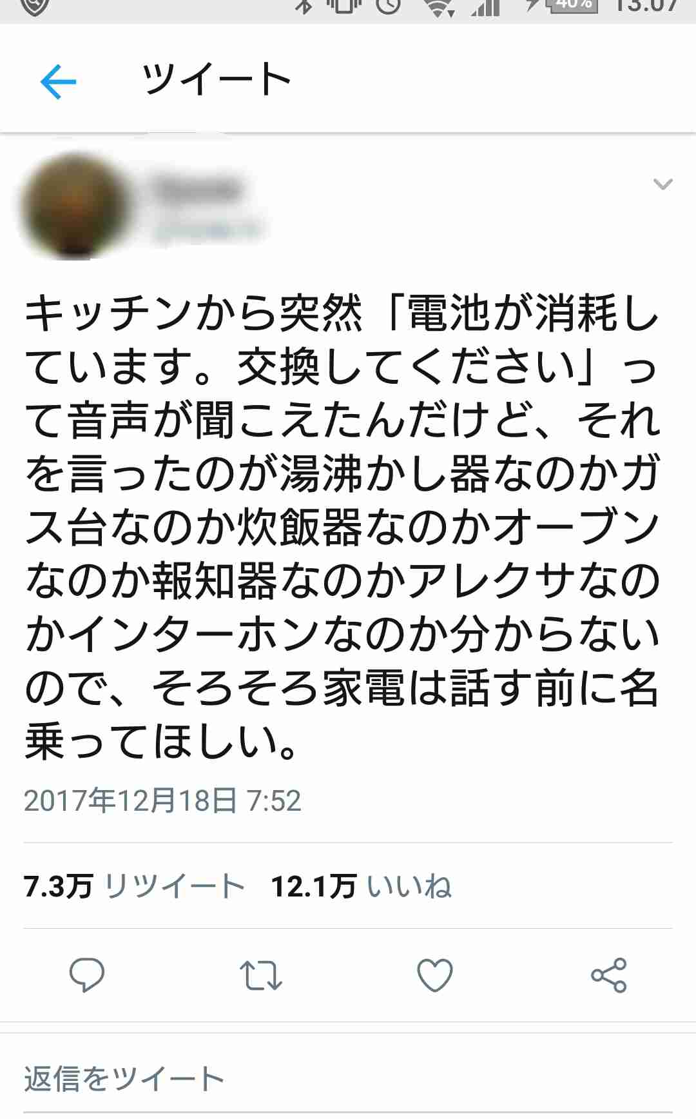Tap the blue back arrow
This screenshot has width=696, height=1119.
[58, 82]
